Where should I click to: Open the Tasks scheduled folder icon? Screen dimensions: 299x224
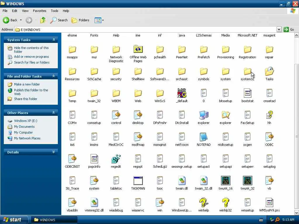(269, 71)
